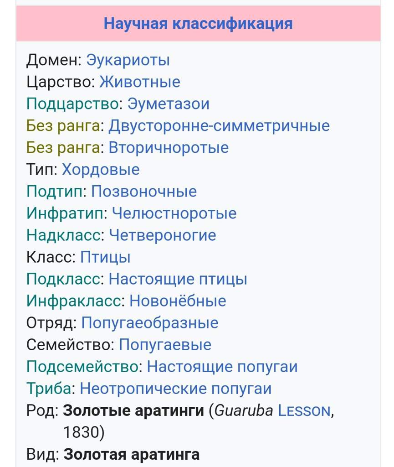Click the Хордовые link
The height and width of the screenshot is (467, 394).
click(101, 170)
